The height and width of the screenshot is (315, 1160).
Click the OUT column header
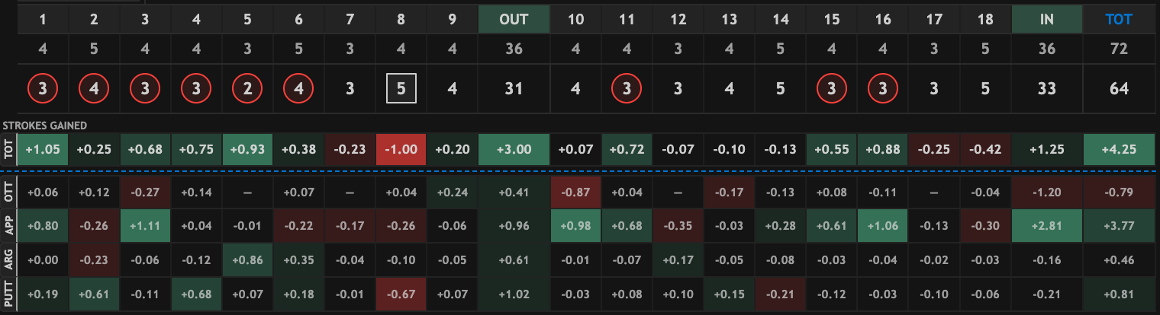pos(514,20)
